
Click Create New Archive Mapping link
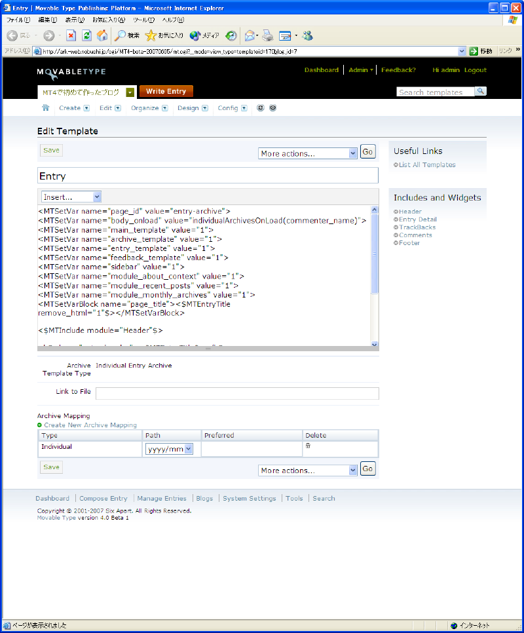click(x=90, y=425)
